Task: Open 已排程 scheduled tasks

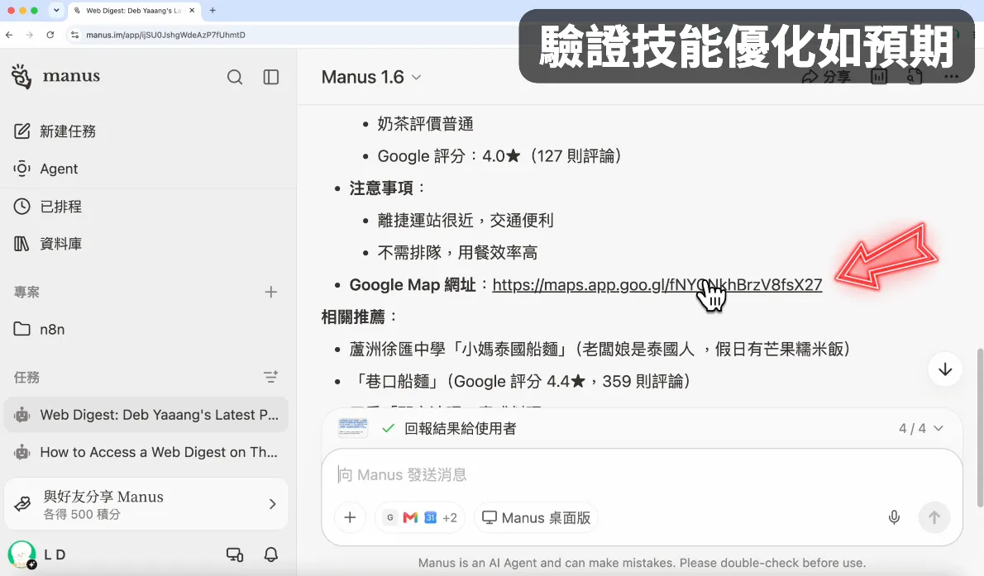Action: point(48,207)
